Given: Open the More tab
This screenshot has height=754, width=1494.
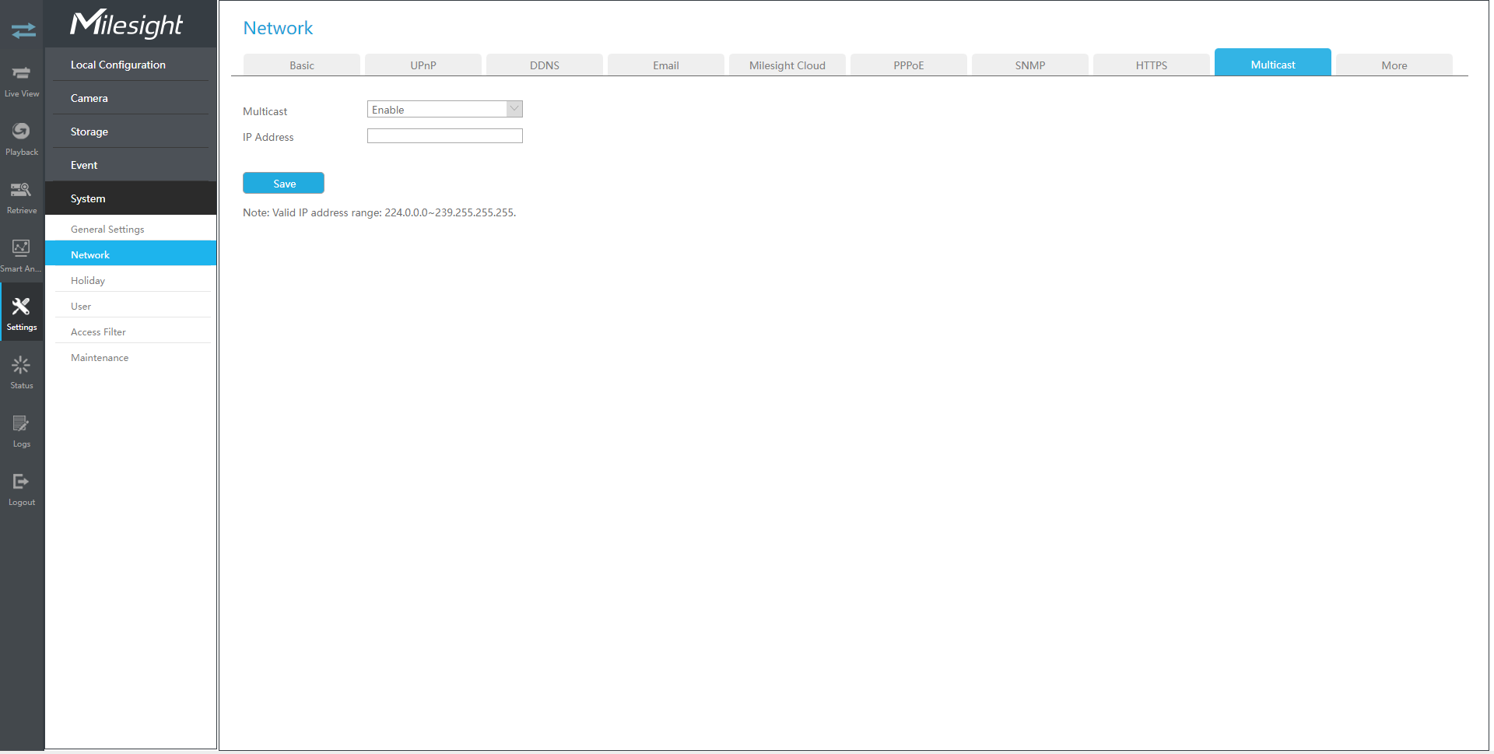Looking at the screenshot, I should pos(1394,65).
